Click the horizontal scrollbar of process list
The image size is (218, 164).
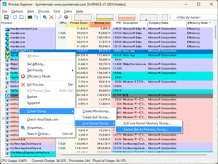pos(133,155)
